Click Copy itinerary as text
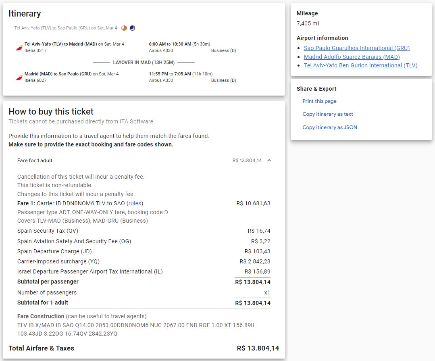 pos(328,114)
